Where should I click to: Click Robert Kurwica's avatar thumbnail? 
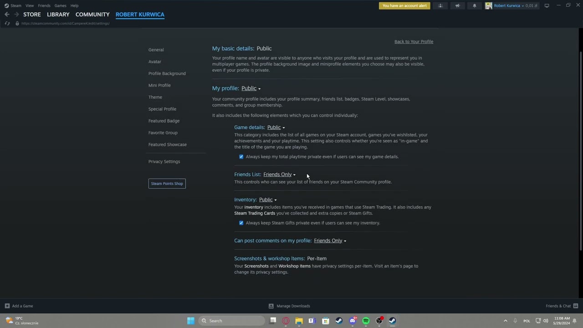(489, 5)
